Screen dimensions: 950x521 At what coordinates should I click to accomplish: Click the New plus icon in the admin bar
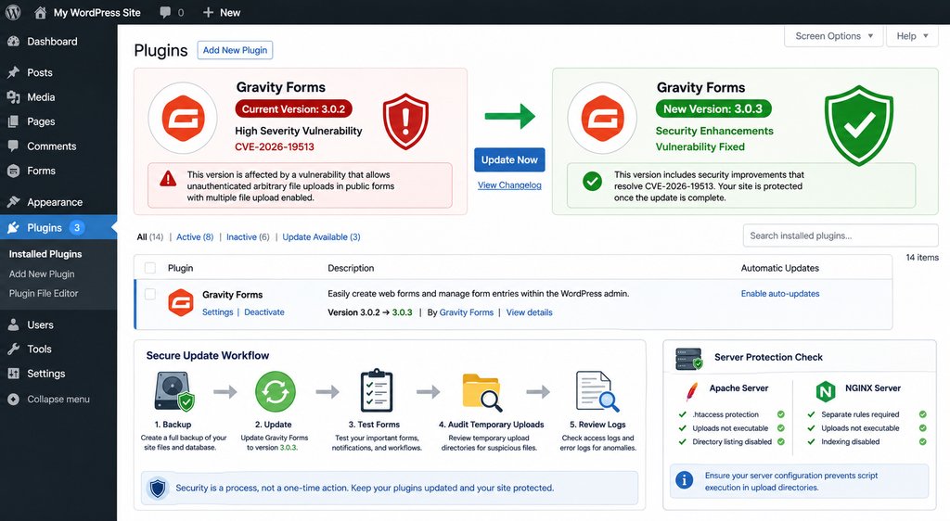pyautogui.click(x=208, y=12)
